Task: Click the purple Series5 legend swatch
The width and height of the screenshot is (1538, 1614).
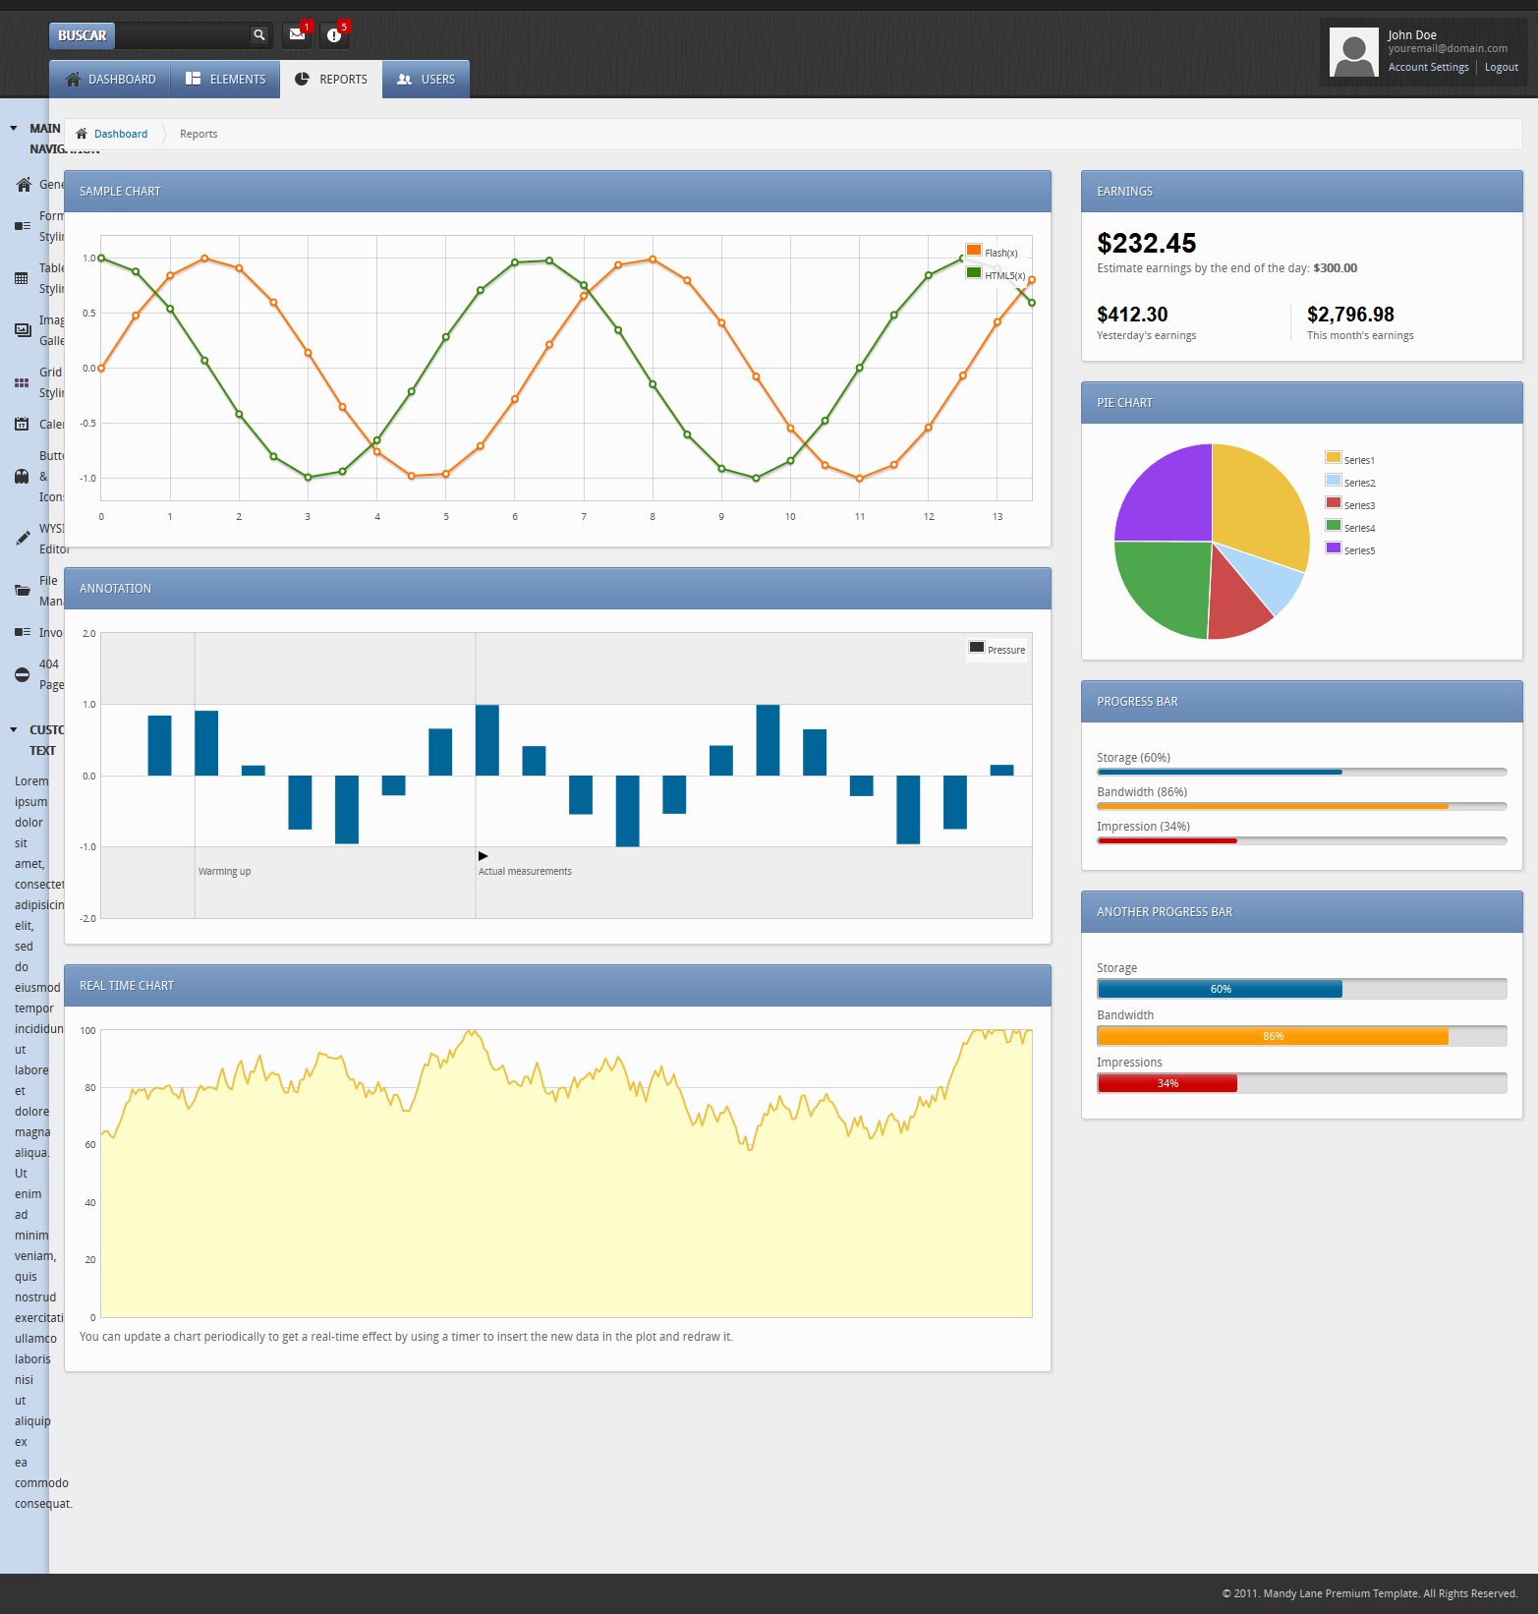Action: point(1333,548)
